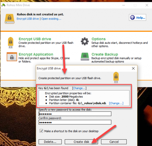Click Change link after partition container file
This screenshot has width=152, height=146.
coord(116,103)
